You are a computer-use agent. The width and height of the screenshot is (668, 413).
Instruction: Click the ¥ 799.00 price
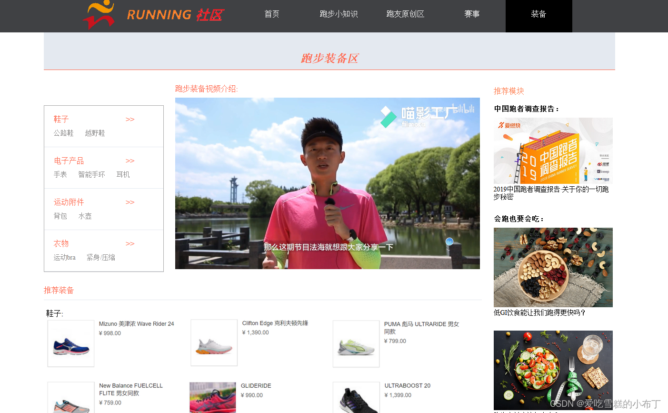pyautogui.click(x=395, y=341)
